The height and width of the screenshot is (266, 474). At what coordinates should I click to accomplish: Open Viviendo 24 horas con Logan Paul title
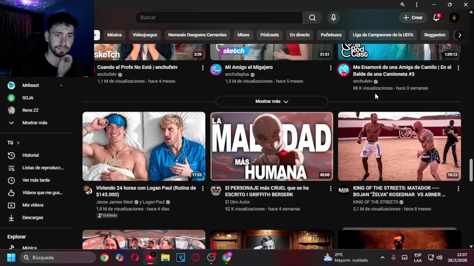146,191
